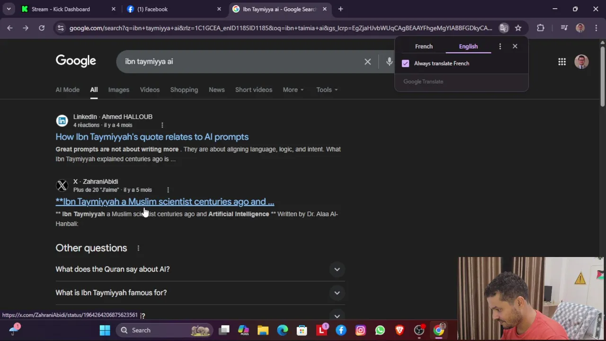Open site information icon in address bar
This screenshot has height=341, width=606.
click(x=61, y=28)
